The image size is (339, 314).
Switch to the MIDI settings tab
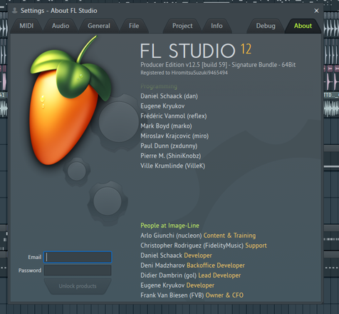[x=26, y=26]
